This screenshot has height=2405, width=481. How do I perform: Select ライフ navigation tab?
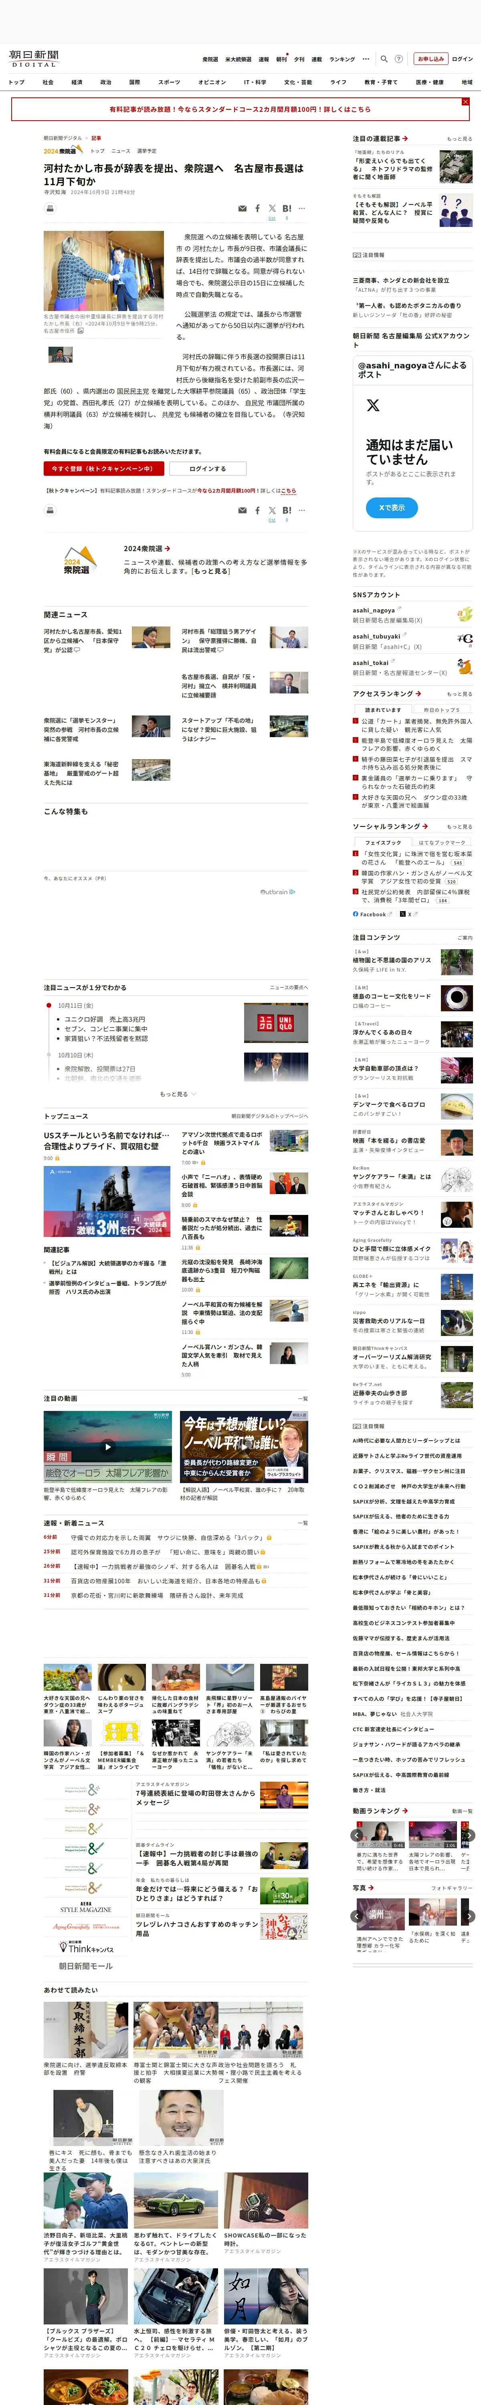338,82
